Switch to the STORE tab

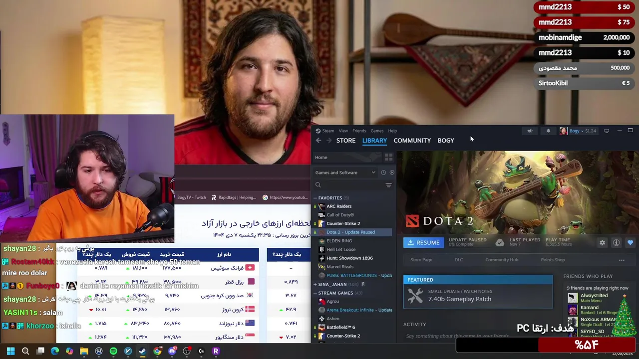tap(346, 141)
